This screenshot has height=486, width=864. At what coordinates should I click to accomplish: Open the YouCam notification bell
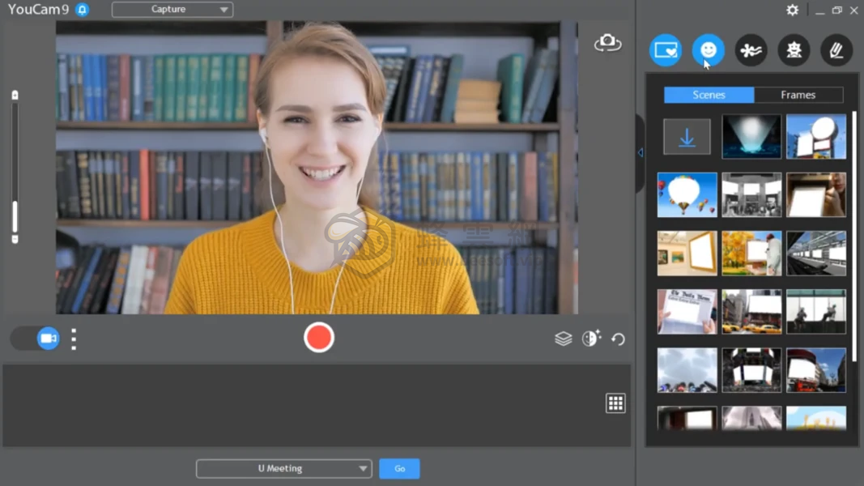click(x=82, y=10)
